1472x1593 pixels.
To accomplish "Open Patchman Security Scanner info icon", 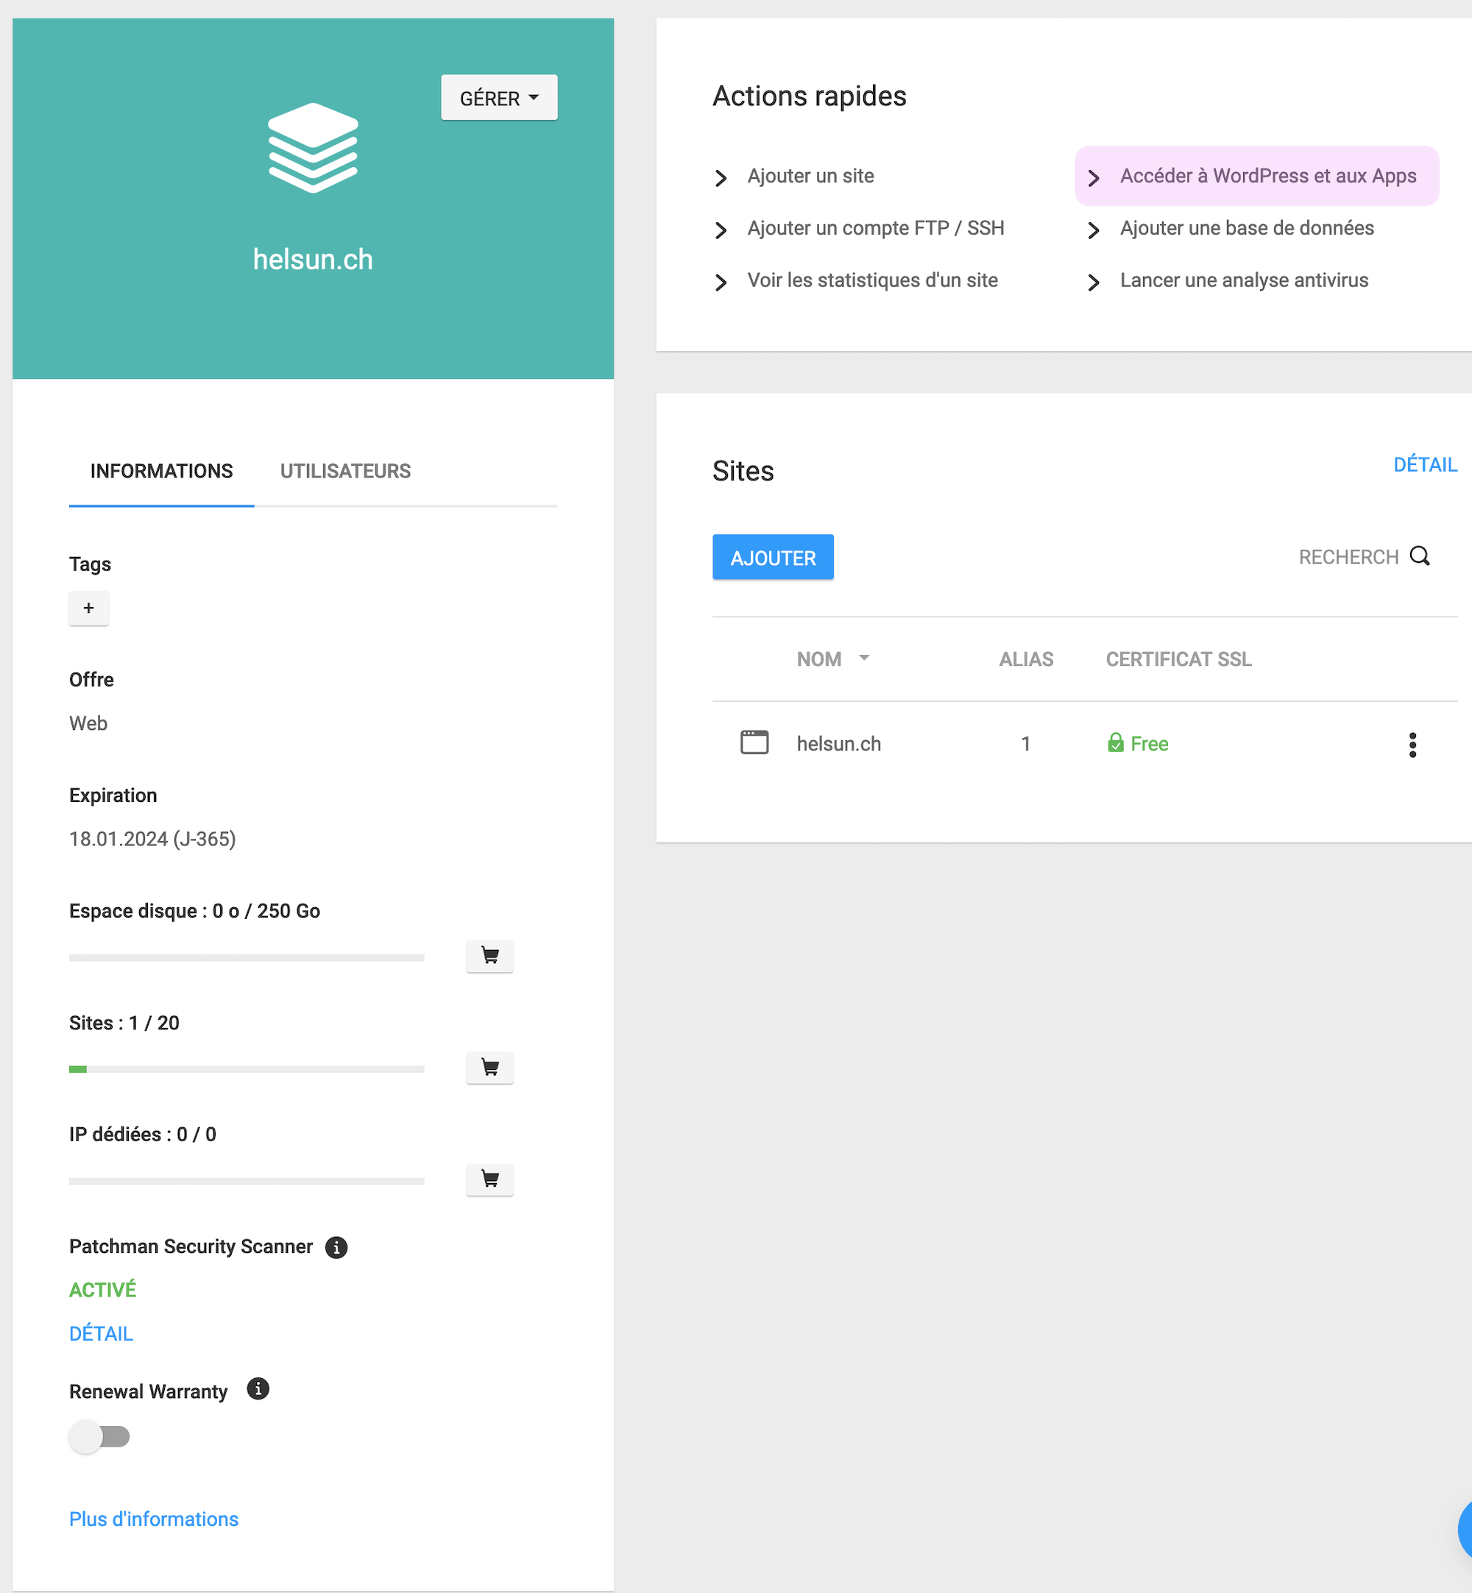I will tap(336, 1247).
